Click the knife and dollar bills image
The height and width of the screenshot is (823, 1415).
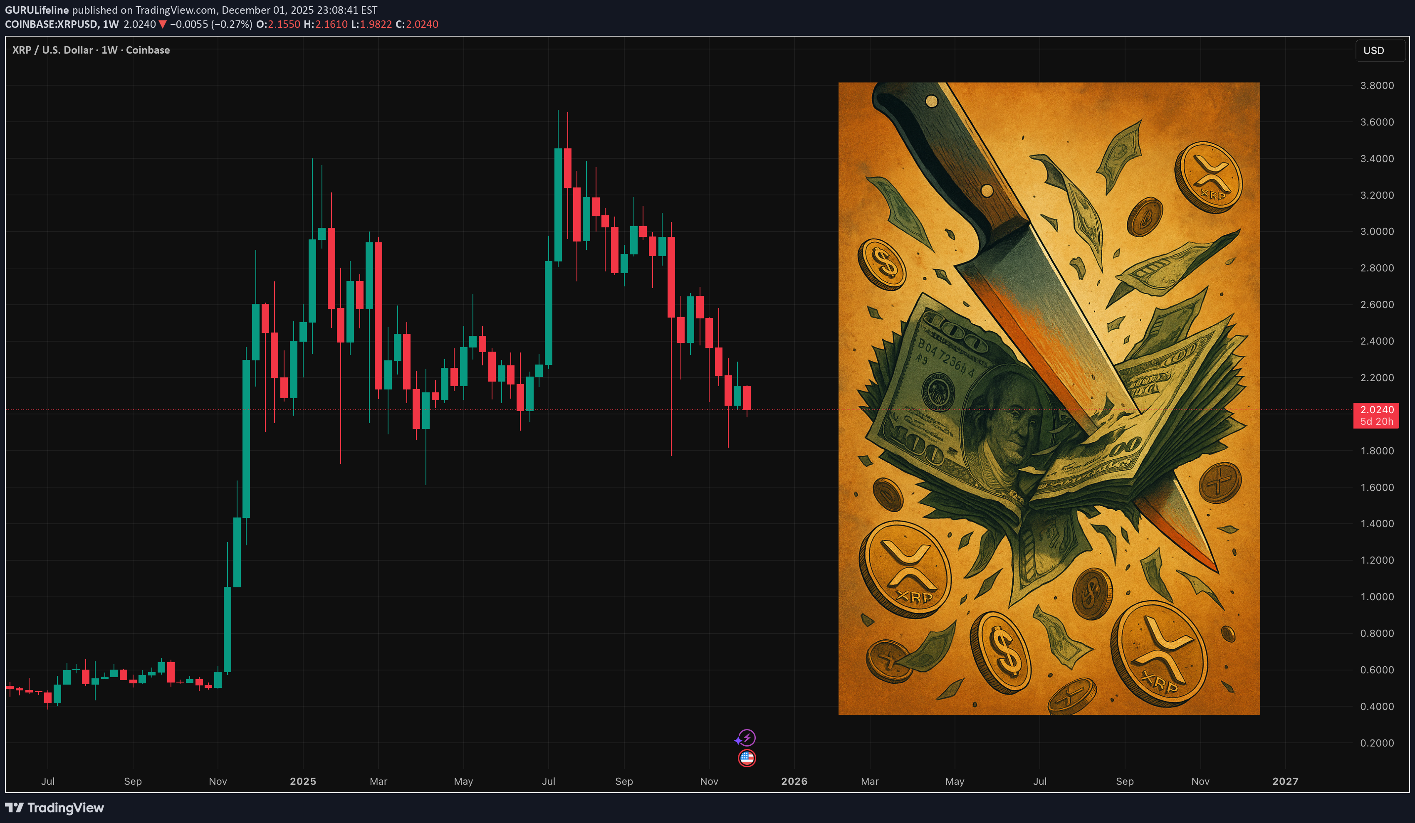(x=1048, y=398)
